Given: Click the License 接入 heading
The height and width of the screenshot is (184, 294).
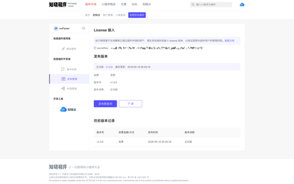Looking at the screenshot, I should pos(104,30).
